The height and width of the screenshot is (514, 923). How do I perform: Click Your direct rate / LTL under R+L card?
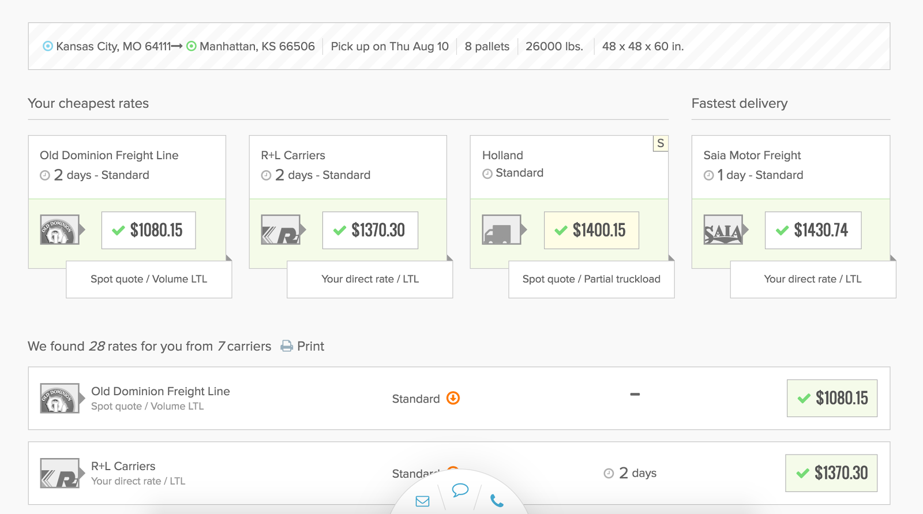point(370,279)
